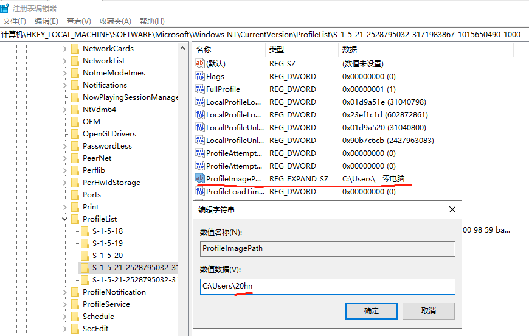529x336 pixels.
Task: Click the (默认) default string value icon
Action: point(200,63)
